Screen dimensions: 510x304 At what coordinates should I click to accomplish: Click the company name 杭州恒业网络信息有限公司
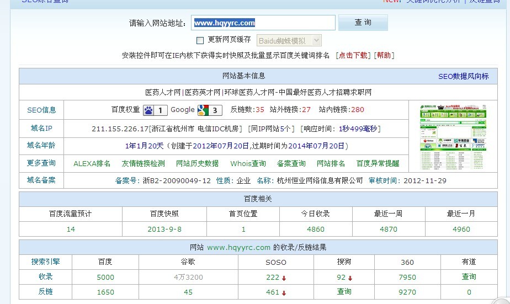(320, 181)
